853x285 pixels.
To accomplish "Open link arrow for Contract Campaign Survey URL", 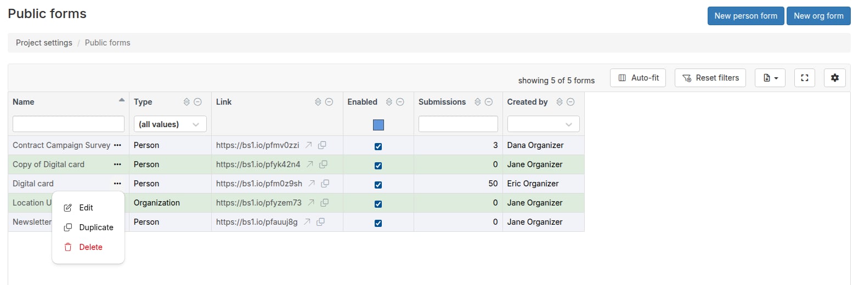I will pos(309,145).
